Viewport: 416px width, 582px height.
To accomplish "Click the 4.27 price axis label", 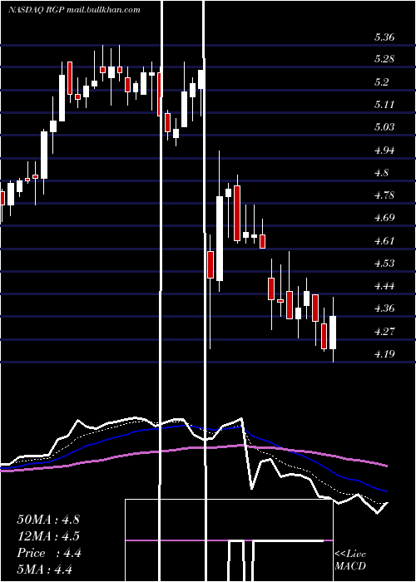I will tap(384, 331).
